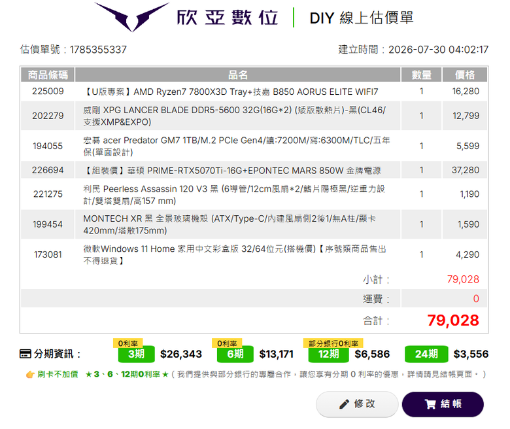This screenshot has height=429, width=510.
Task: Click the 小計 label
Action: click(x=377, y=279)
